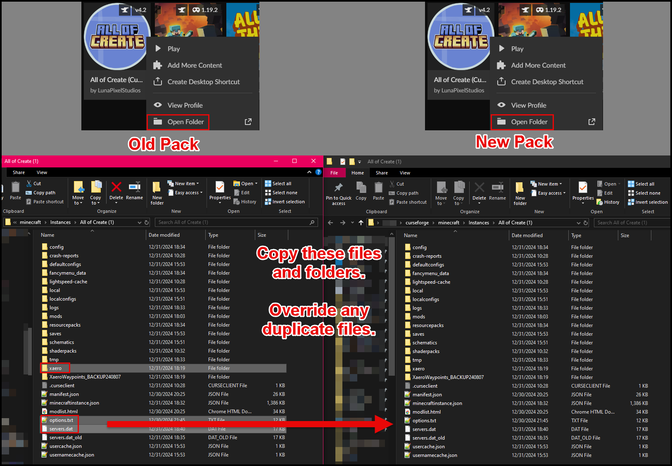Click the Back arrow in right Explorer window
Screen dimensions: 672x466
330,223
